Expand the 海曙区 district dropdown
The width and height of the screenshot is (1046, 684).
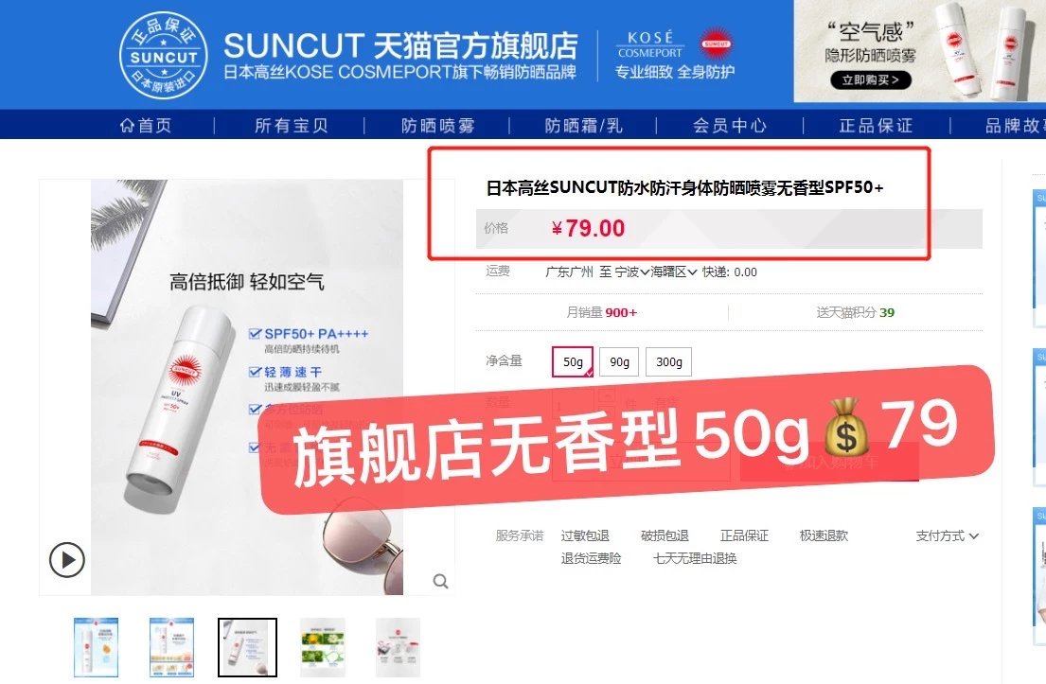pos(674,272)
